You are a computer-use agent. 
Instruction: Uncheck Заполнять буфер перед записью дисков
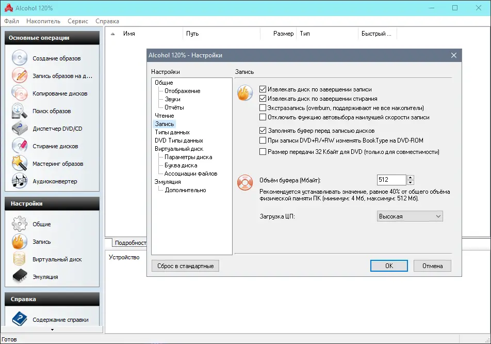point(262,131)
